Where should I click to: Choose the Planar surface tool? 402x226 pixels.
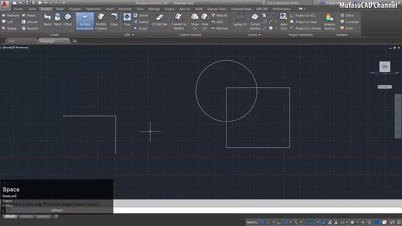point(29,15)
